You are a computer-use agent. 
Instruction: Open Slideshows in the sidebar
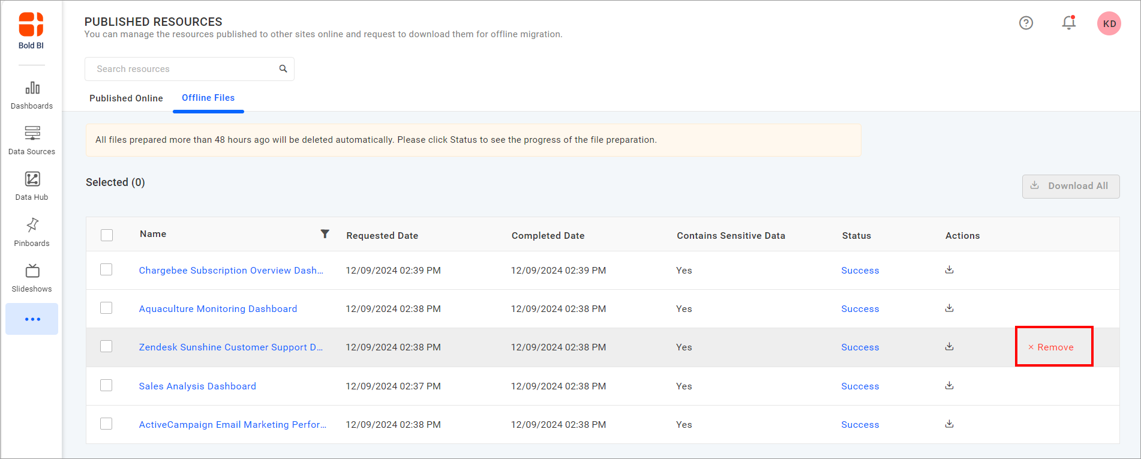(x=32, y=278)
